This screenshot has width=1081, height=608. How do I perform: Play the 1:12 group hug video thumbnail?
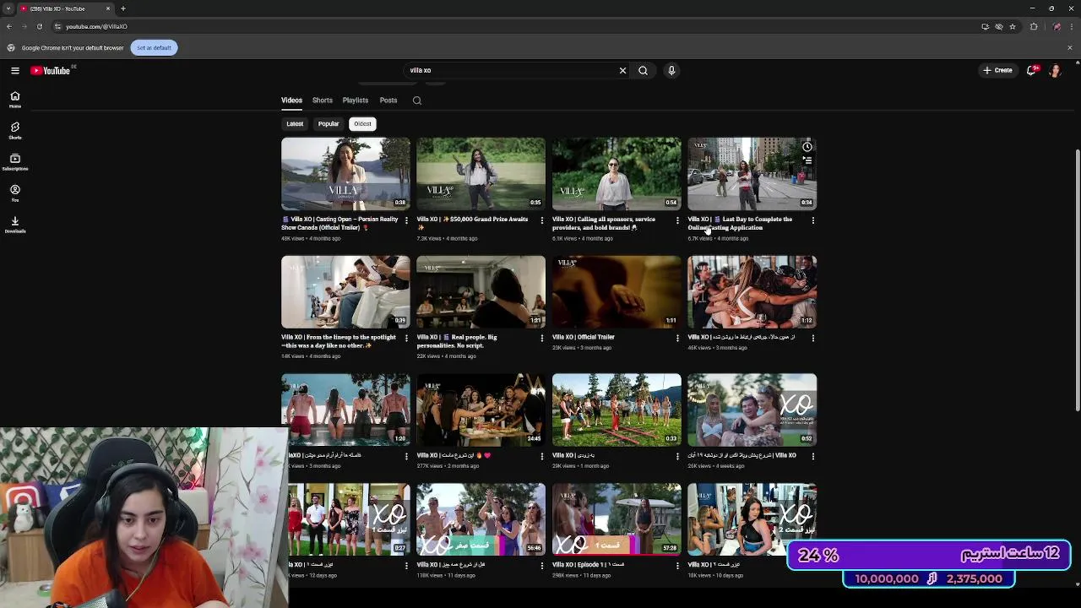(752, 291)
